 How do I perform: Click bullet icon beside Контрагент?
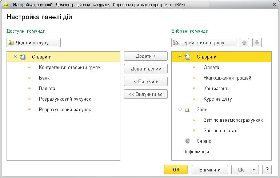(x=194, y=88)
